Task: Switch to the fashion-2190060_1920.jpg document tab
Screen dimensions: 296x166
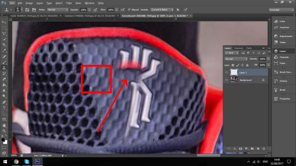Action: [90, 16]
